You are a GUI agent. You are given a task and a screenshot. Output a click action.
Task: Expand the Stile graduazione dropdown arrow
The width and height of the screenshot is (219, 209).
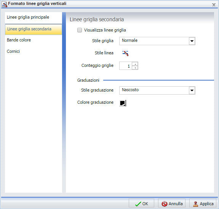(x=192, y=90)
